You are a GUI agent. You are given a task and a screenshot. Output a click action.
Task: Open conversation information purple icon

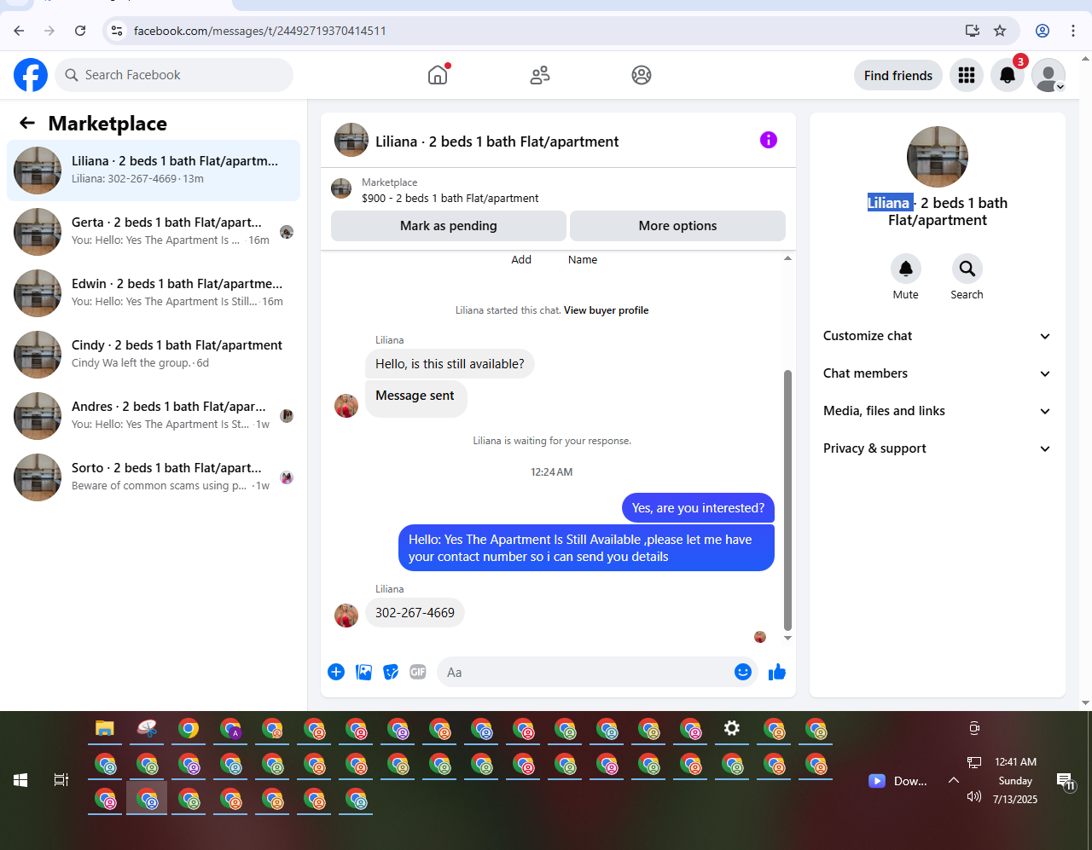pyautogui.click(x=769, y=140)
